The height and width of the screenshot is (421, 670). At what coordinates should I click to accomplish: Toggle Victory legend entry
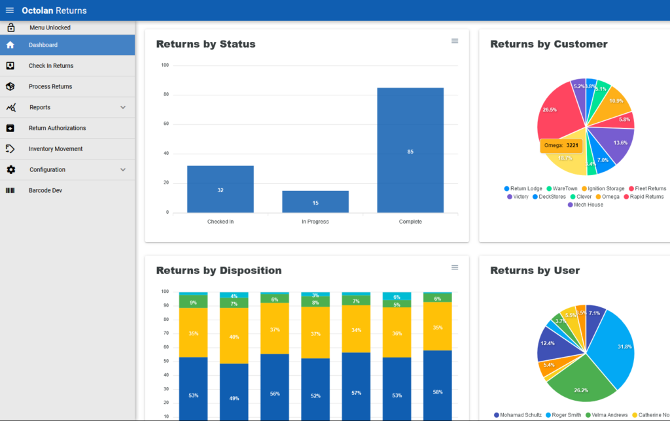(x=518, y=196)
